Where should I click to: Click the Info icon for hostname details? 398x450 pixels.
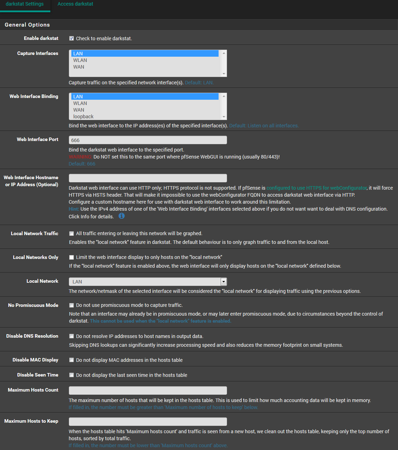[121, 216]
